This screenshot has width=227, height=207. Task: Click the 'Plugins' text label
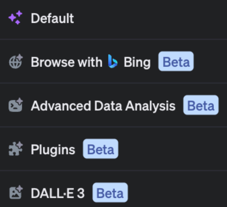point(53,149)
